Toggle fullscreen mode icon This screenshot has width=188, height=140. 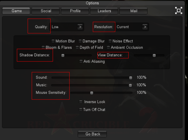pos(179,11)
